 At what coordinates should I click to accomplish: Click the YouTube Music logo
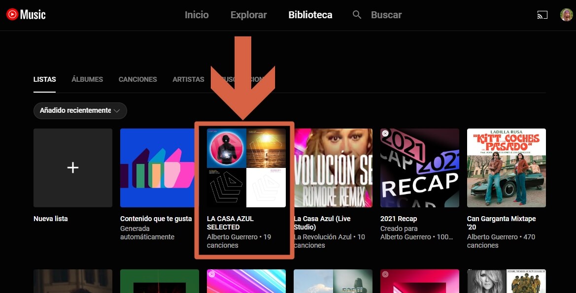pos(26,14)
